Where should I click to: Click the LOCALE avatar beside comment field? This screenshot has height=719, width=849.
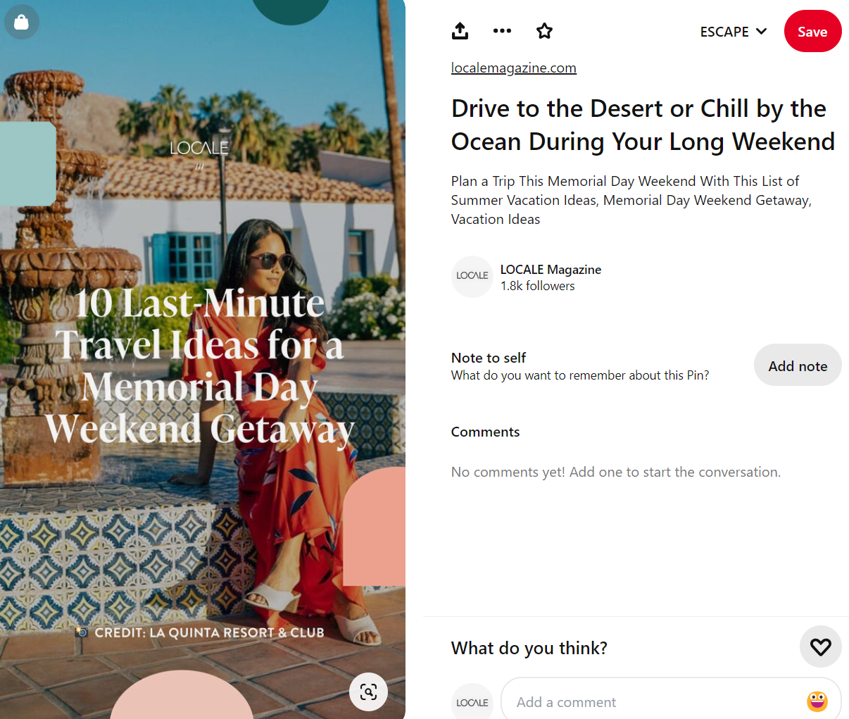coord(472,701)
